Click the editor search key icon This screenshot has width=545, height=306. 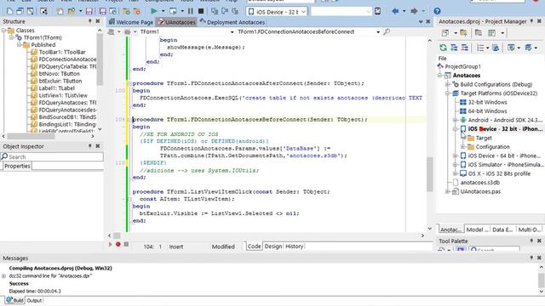(x=386, y=32)
